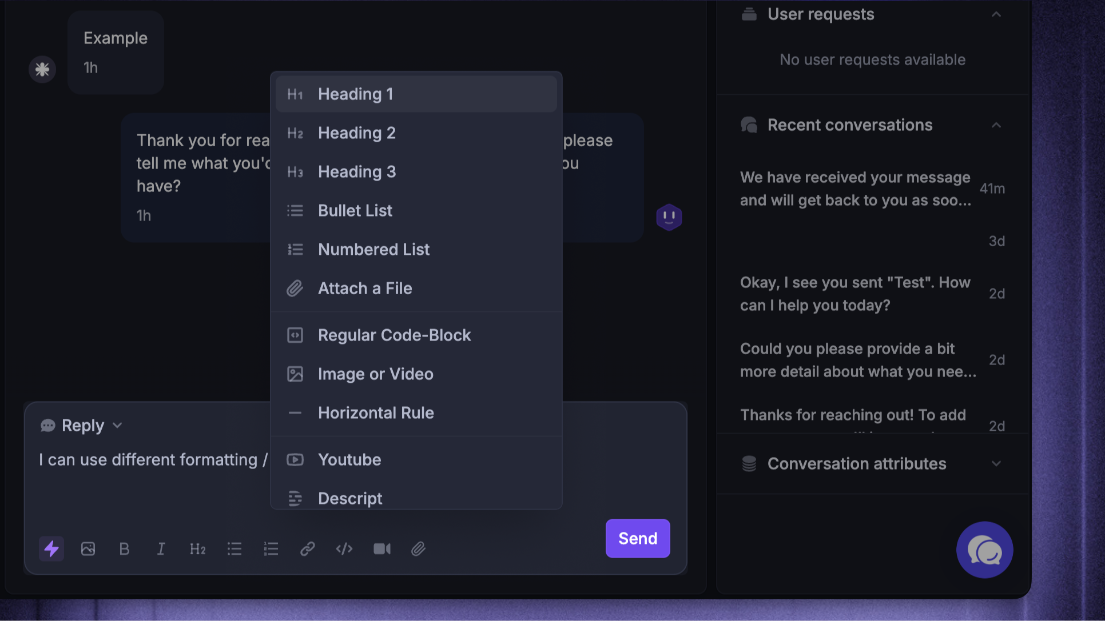Select Descript embed option
Screen dimensions: 1105x621
416,497
